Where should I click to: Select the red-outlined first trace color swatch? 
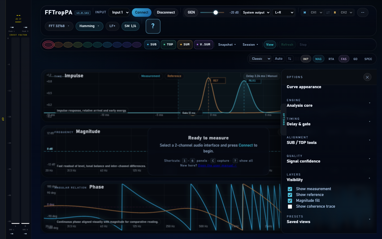click(48, 45)
